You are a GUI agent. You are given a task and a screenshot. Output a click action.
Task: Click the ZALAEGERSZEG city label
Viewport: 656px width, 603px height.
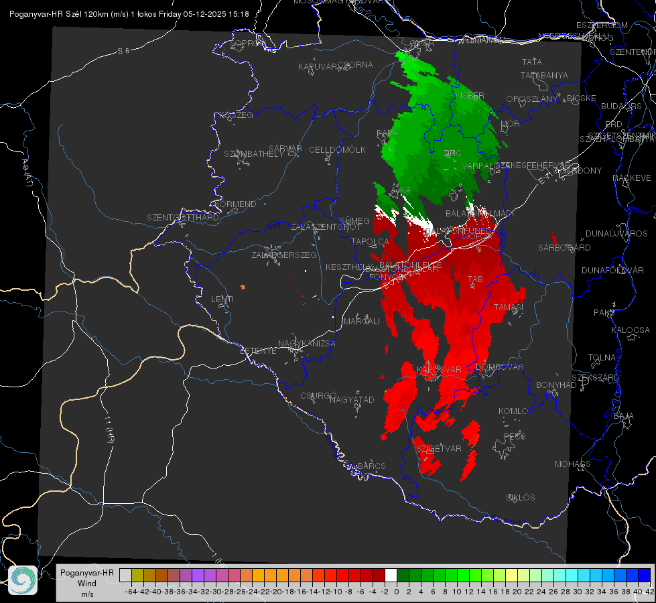click(x=284, y=255)
